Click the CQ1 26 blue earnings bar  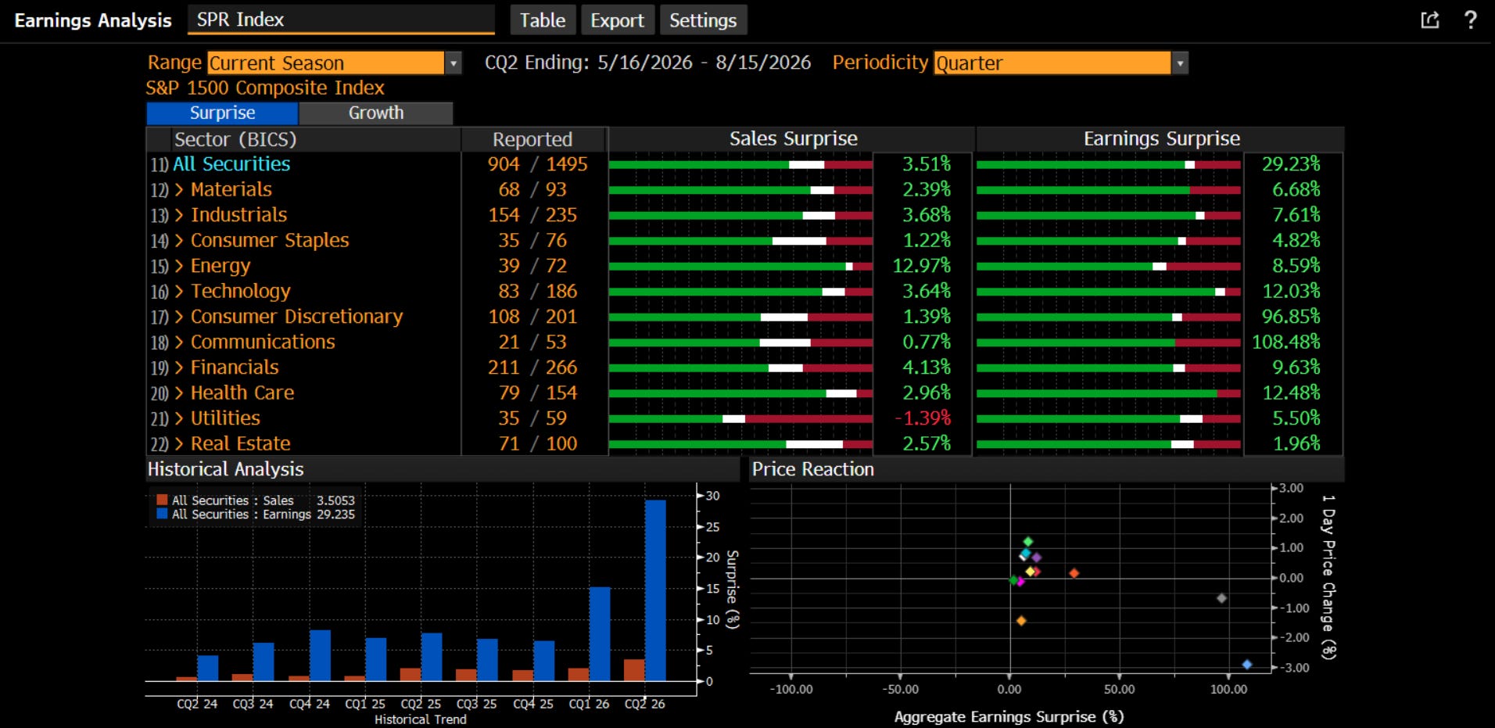point(600,634)
